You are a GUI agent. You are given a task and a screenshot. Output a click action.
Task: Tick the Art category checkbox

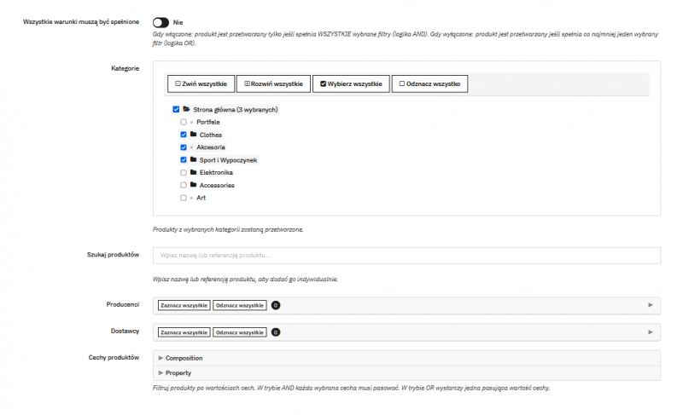(184, 198)
